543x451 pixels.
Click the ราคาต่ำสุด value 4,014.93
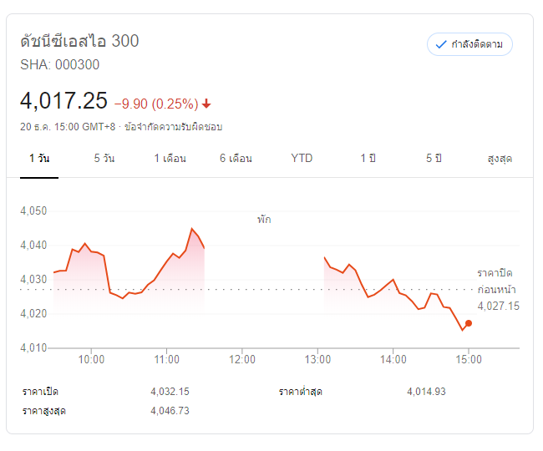pyautogui.click(x=426, y=391)
